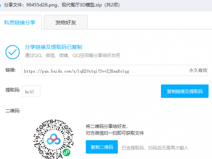Click the green mini-program badge on QR code
212x159 pixels.
click(x=66, y=153)
